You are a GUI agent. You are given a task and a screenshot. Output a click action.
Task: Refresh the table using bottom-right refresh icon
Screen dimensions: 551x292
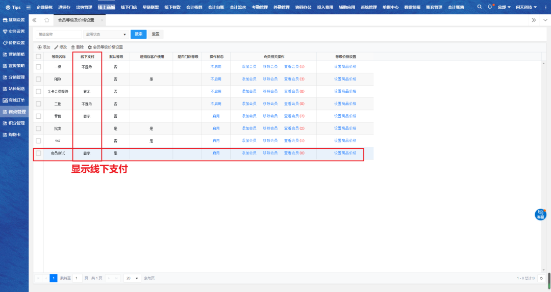[x=541, y=278]
